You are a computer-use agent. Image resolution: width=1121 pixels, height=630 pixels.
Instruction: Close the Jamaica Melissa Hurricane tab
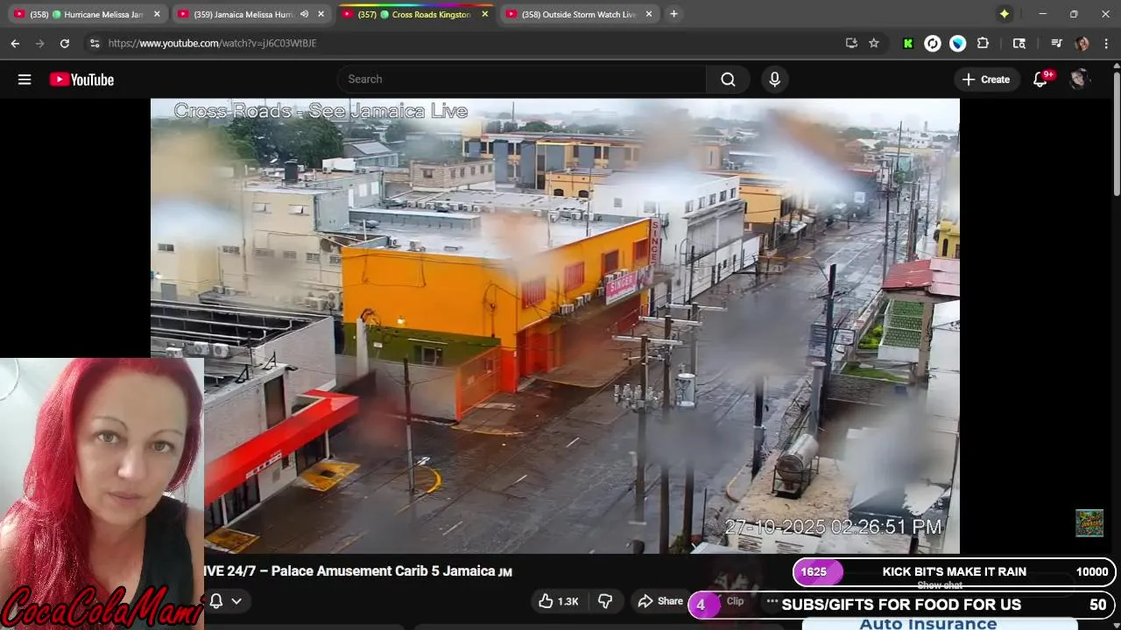[321, 14]
